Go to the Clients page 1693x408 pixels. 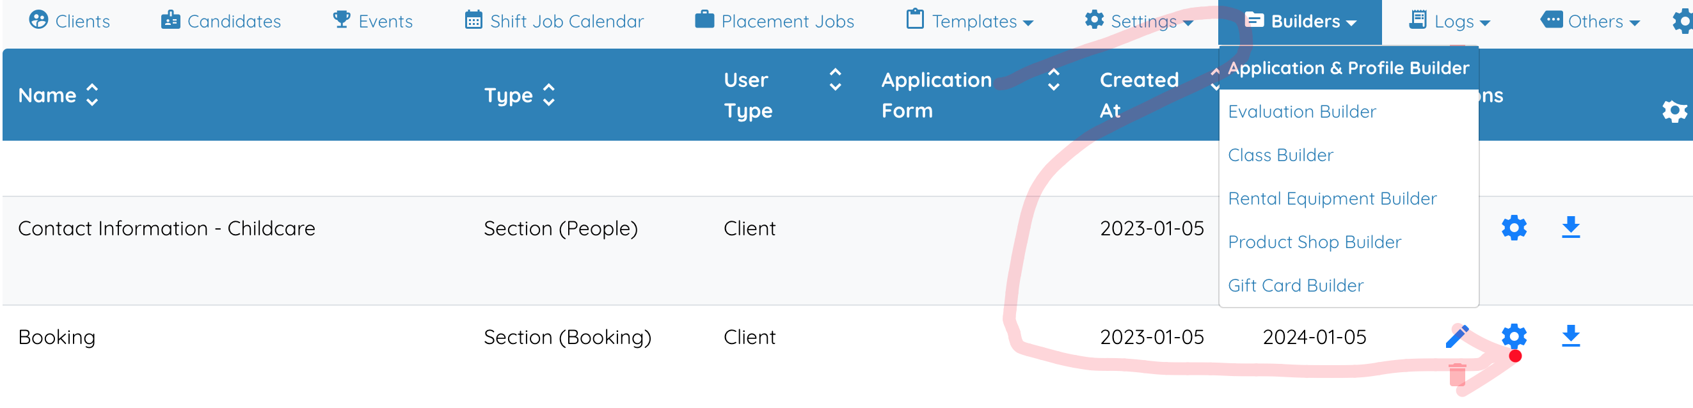(x=70, y=21)
